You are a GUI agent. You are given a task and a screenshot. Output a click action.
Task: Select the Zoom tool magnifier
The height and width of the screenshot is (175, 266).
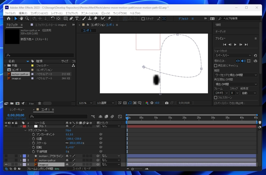(27, 19)
